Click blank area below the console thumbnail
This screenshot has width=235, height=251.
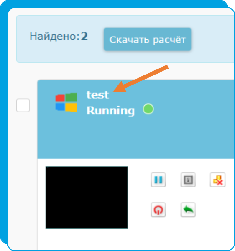click(x=87, y=239)
